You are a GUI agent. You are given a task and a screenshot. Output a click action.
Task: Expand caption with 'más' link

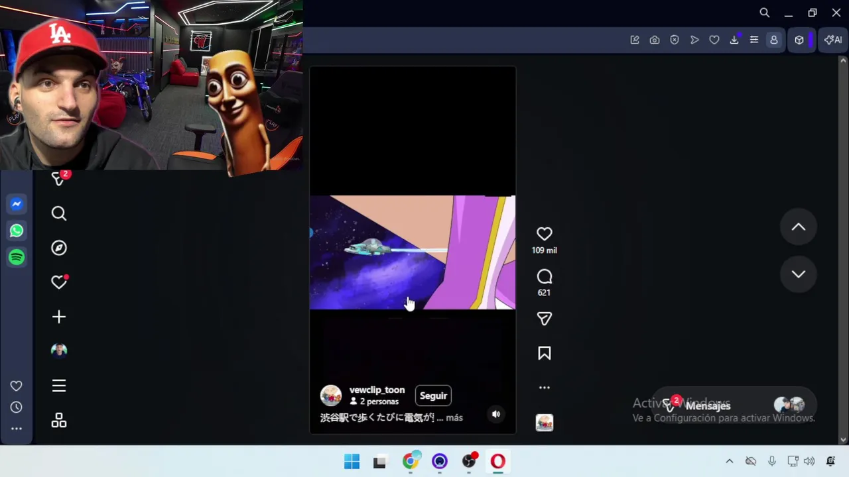point(454,417)
